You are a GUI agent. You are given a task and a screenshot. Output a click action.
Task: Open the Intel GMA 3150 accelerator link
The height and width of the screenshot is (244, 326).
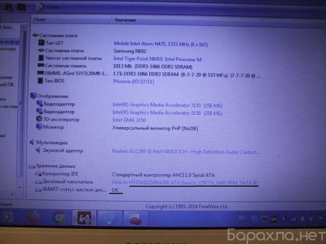(x=129, y=120)
